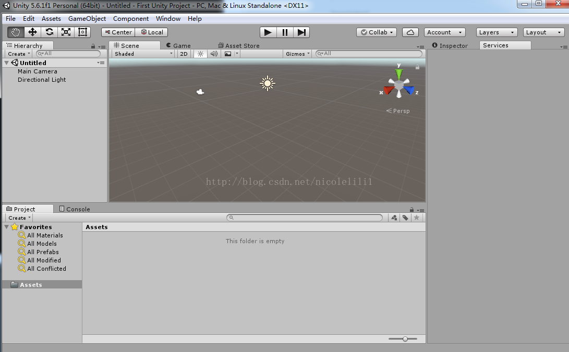Select the Scale tool

tap(66, 32)
